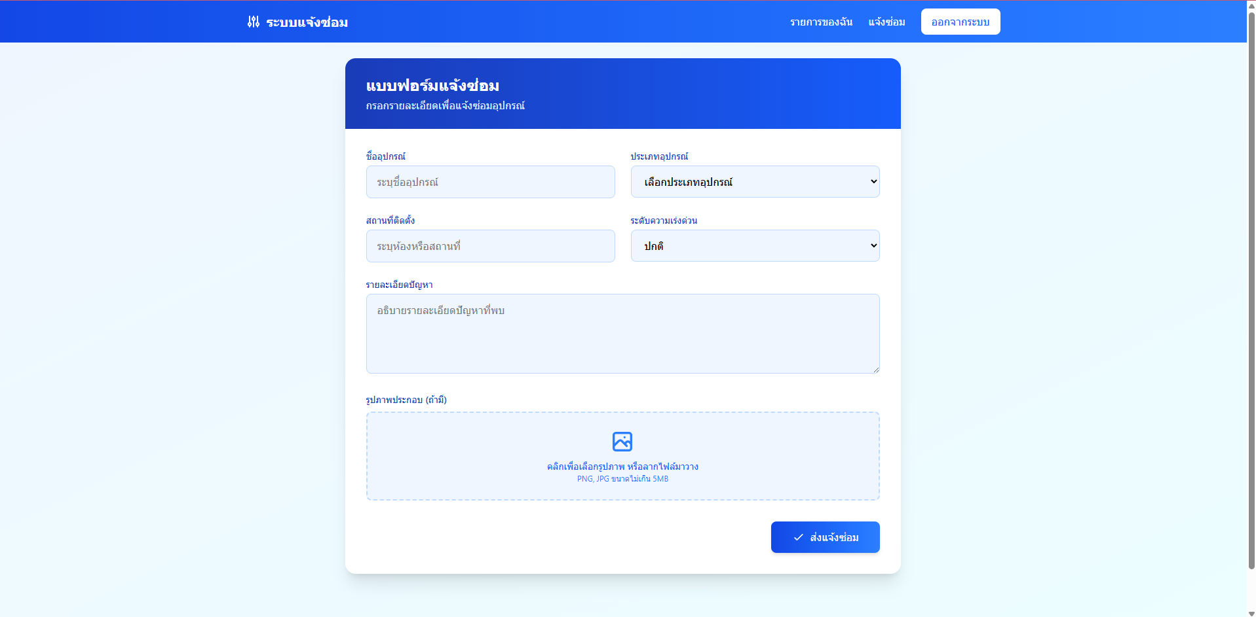Click the sliders logo icon beside ระบบแจ้งซ่อม

(x=254, y=22)
